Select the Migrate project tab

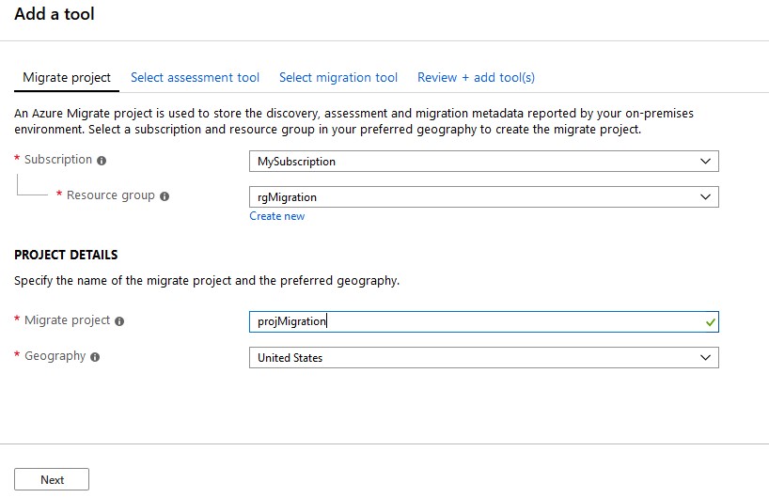(x=67, y=77)
